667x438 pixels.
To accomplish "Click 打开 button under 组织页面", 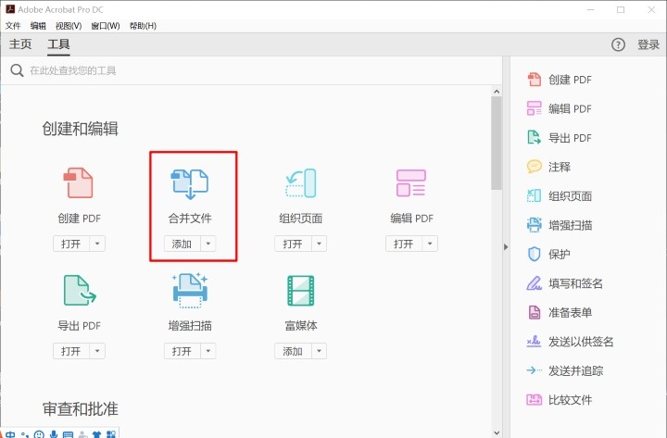I will [293, 244].
